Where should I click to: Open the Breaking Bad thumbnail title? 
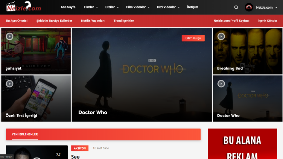click(x=230, y=68)
